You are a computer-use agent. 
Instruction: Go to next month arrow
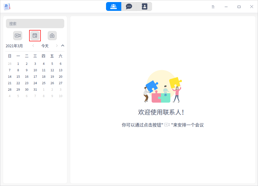click(x=57, y=46)
